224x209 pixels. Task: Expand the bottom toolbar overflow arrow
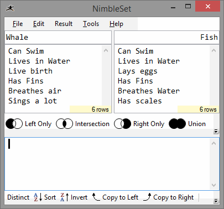[216, 201]
